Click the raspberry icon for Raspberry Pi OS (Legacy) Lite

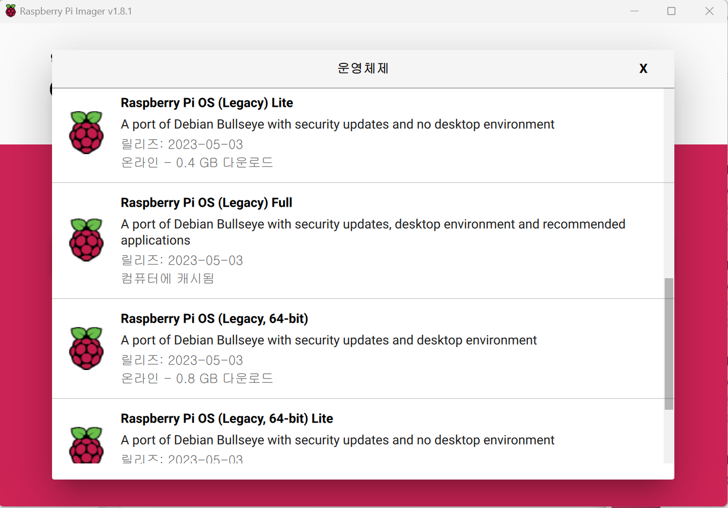point(86,133)
